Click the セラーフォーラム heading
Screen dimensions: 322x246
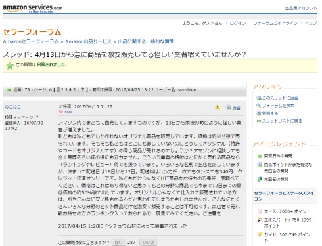click(32, 32)
